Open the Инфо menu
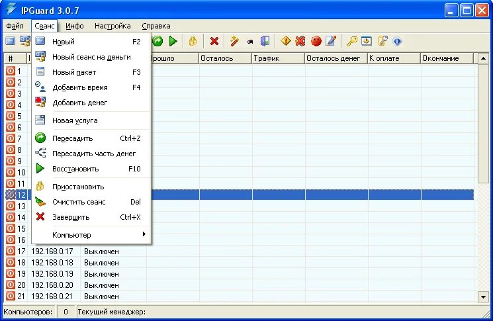The width and height of the screenshot is (493, 321). point(75,26)
